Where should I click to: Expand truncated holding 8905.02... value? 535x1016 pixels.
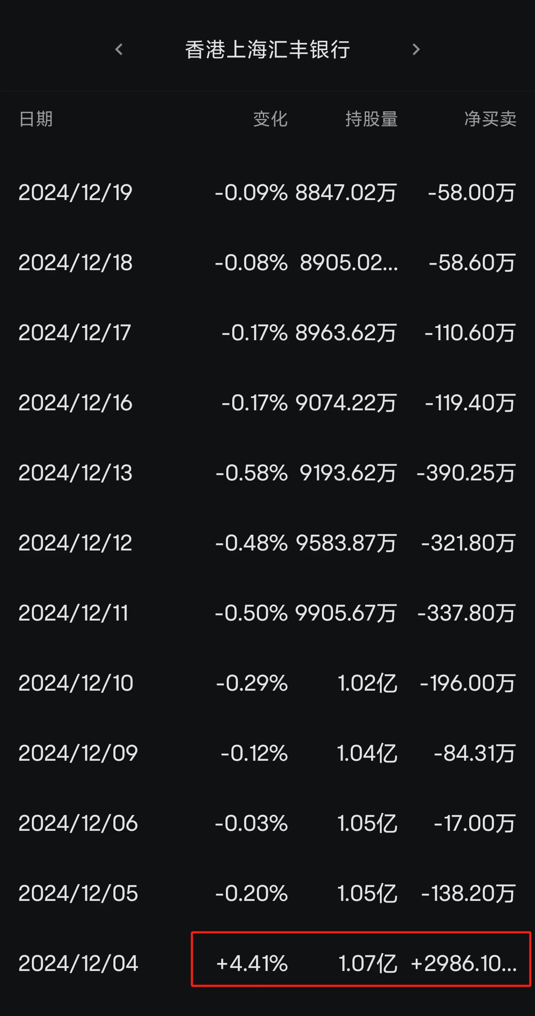tap(349, 263)
